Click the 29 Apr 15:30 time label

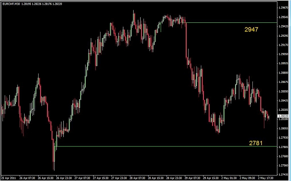click(211, 178)
